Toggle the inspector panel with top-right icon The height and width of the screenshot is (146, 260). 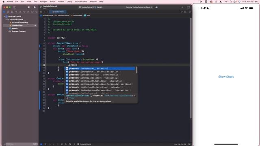188,7
